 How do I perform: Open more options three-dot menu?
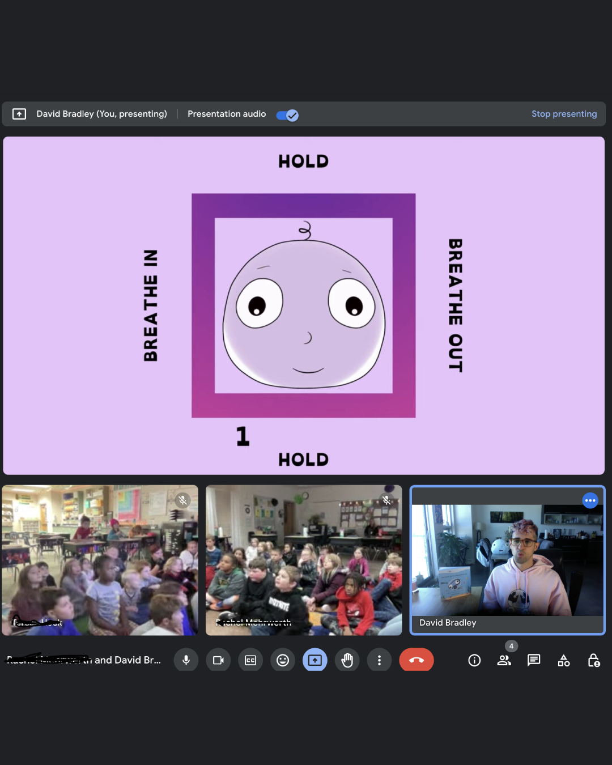click(379, 660)
